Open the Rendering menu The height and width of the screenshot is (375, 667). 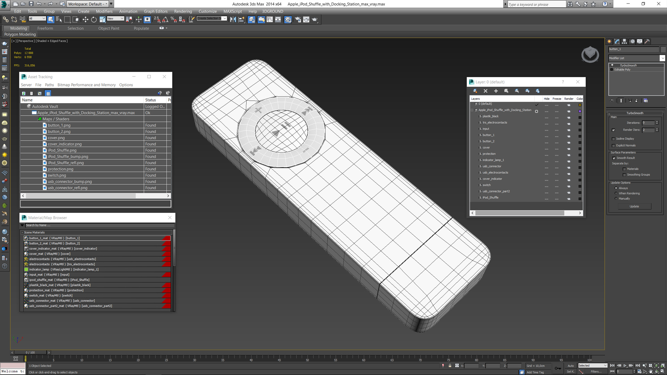coord(183,11)
